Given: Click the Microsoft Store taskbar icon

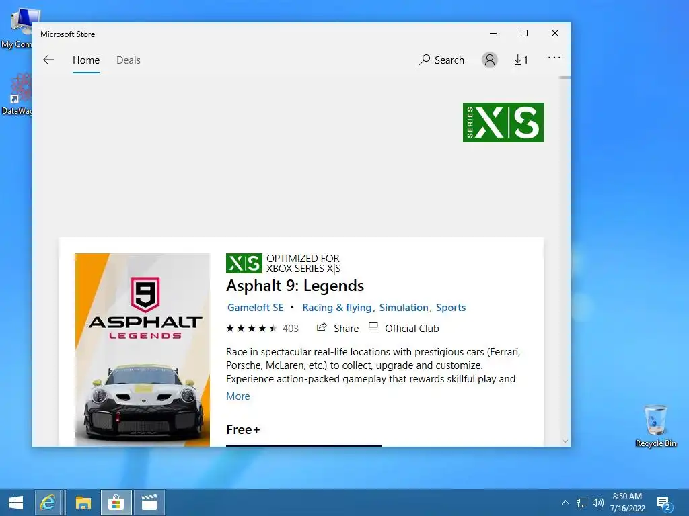Looking at the screenshot, I should pyautogui.click(x=116, y=503).
